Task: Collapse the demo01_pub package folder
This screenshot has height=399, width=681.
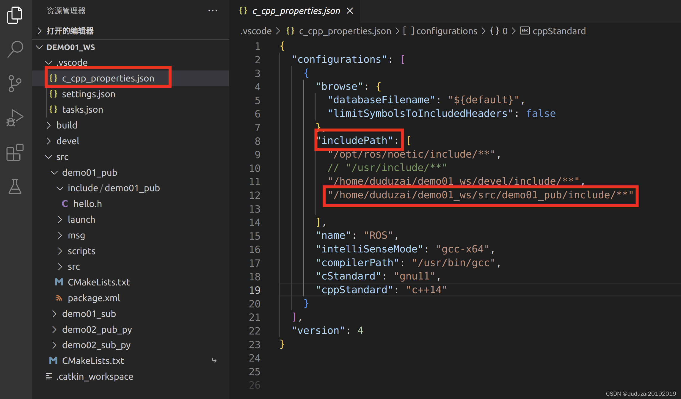Action: click(x=131, y=172)
